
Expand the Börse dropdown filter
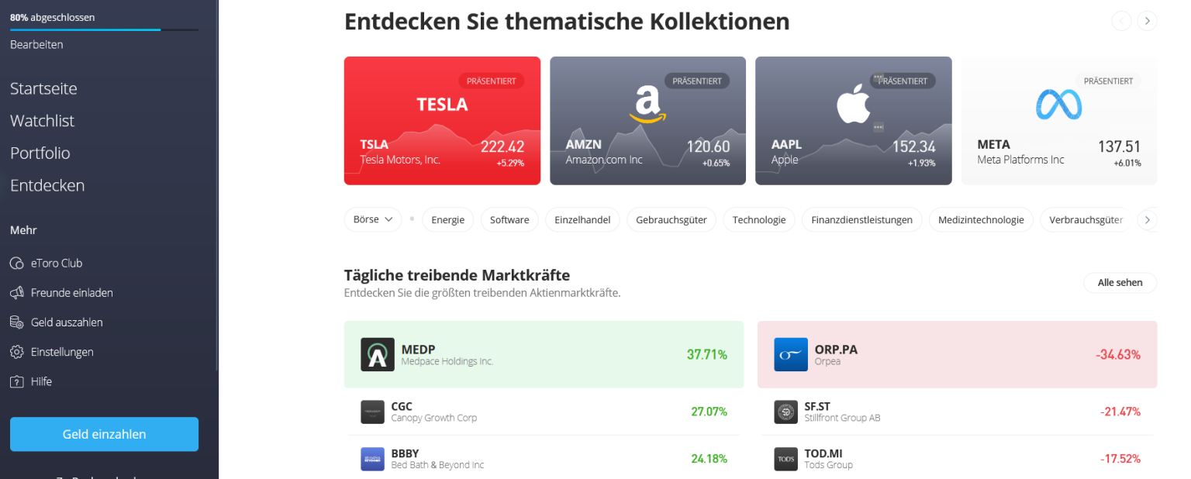click(373, 219)
